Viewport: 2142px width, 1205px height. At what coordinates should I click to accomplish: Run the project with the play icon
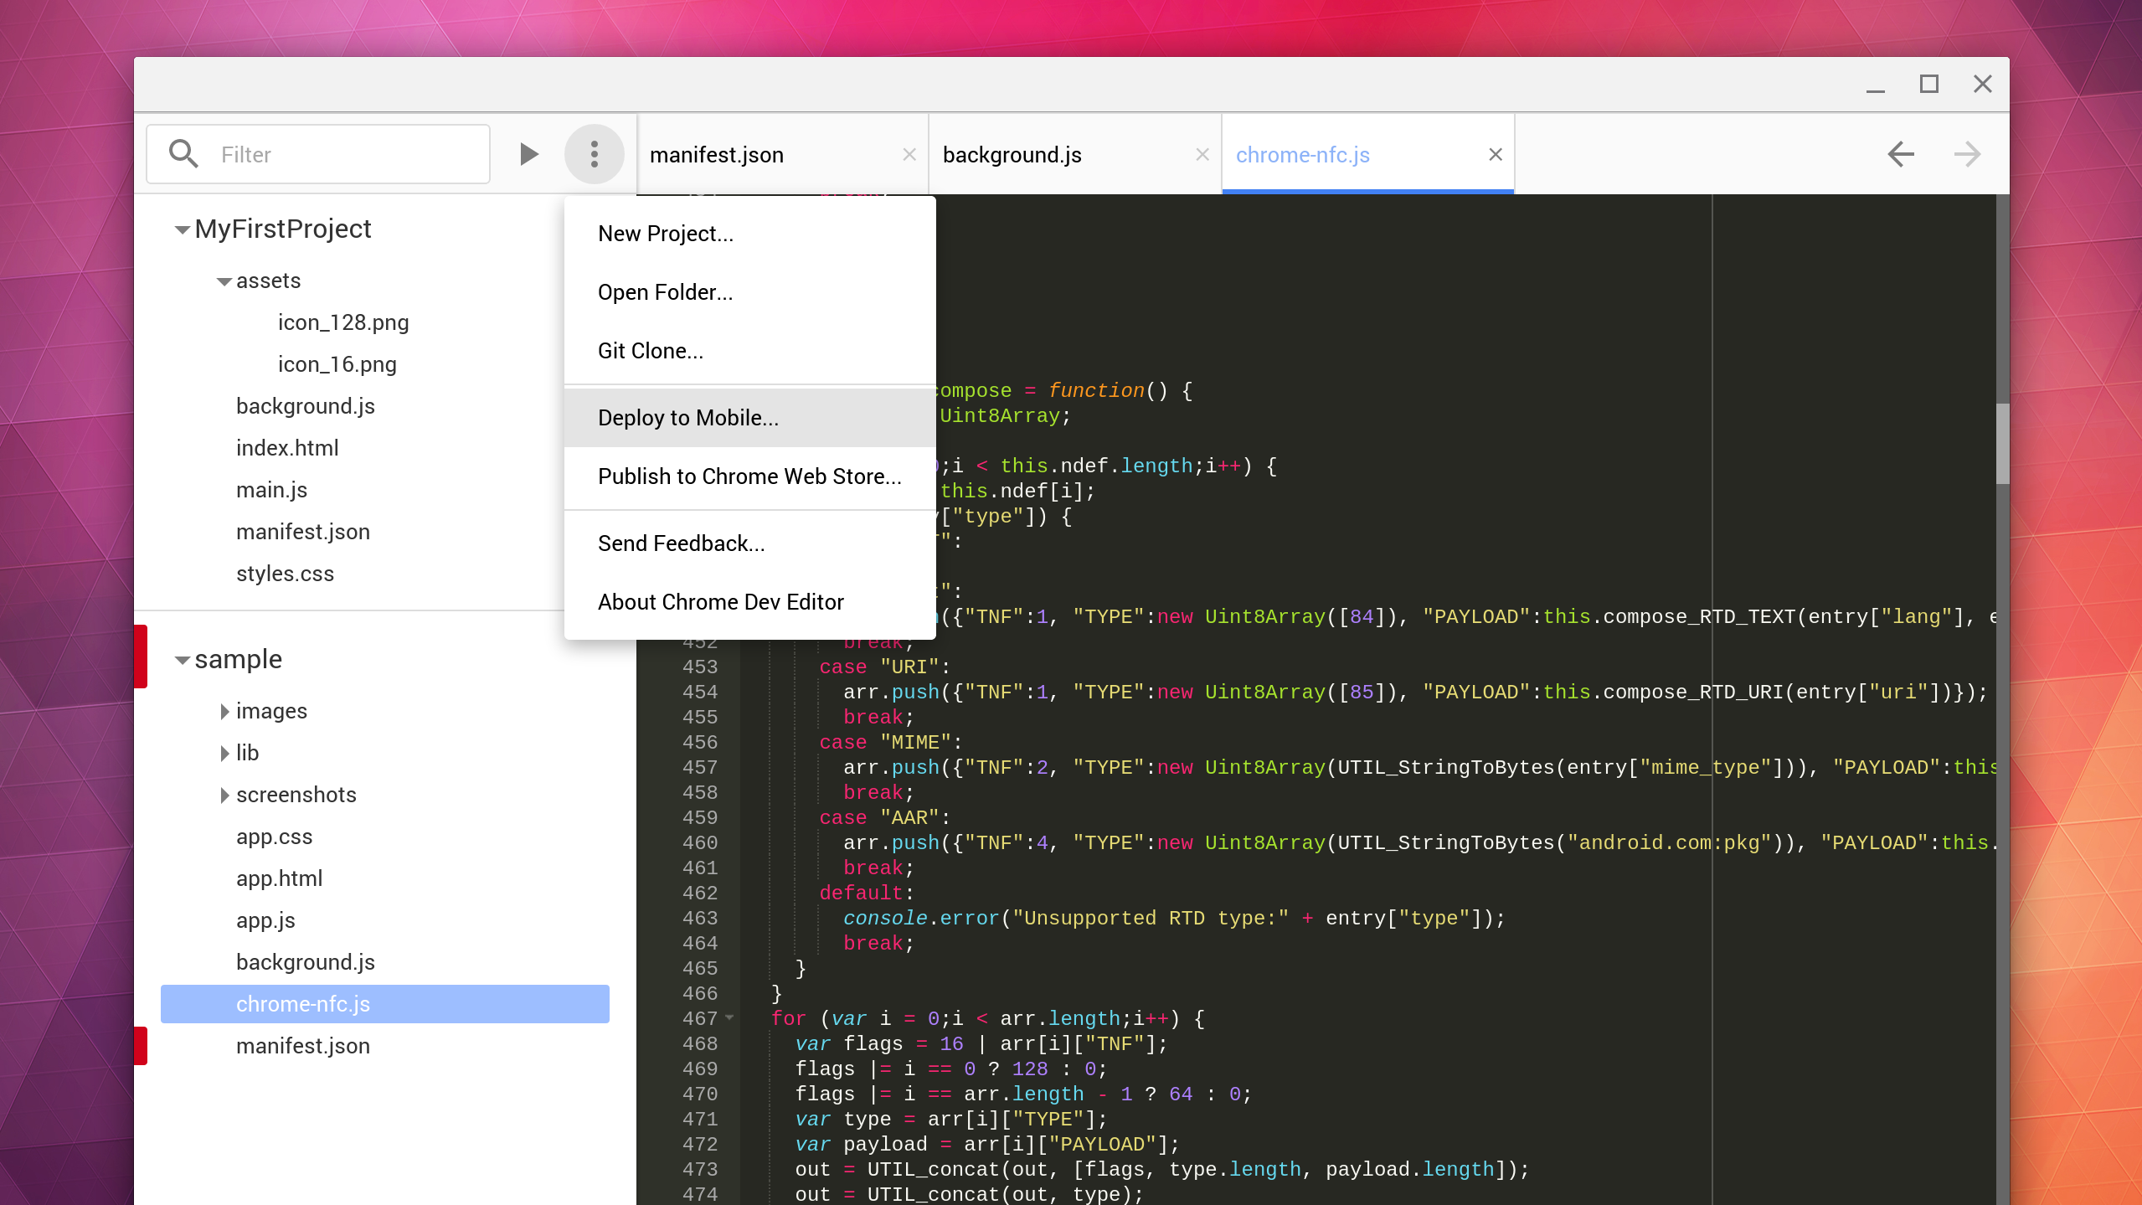click(528, 153)
